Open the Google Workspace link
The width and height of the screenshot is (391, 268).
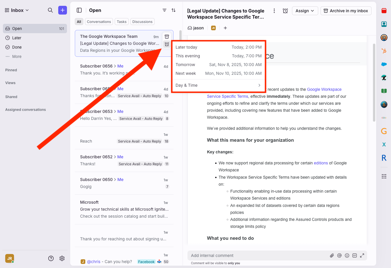click(x=324, y=89)
